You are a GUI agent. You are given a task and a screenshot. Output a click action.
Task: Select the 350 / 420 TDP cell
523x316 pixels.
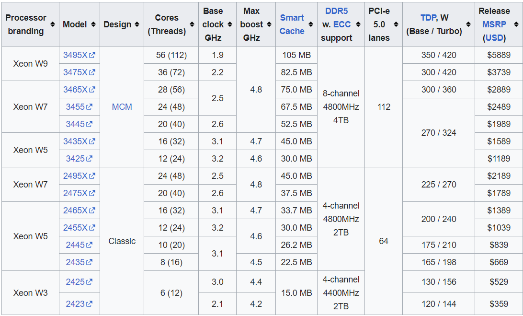click(x=439, y=55)
